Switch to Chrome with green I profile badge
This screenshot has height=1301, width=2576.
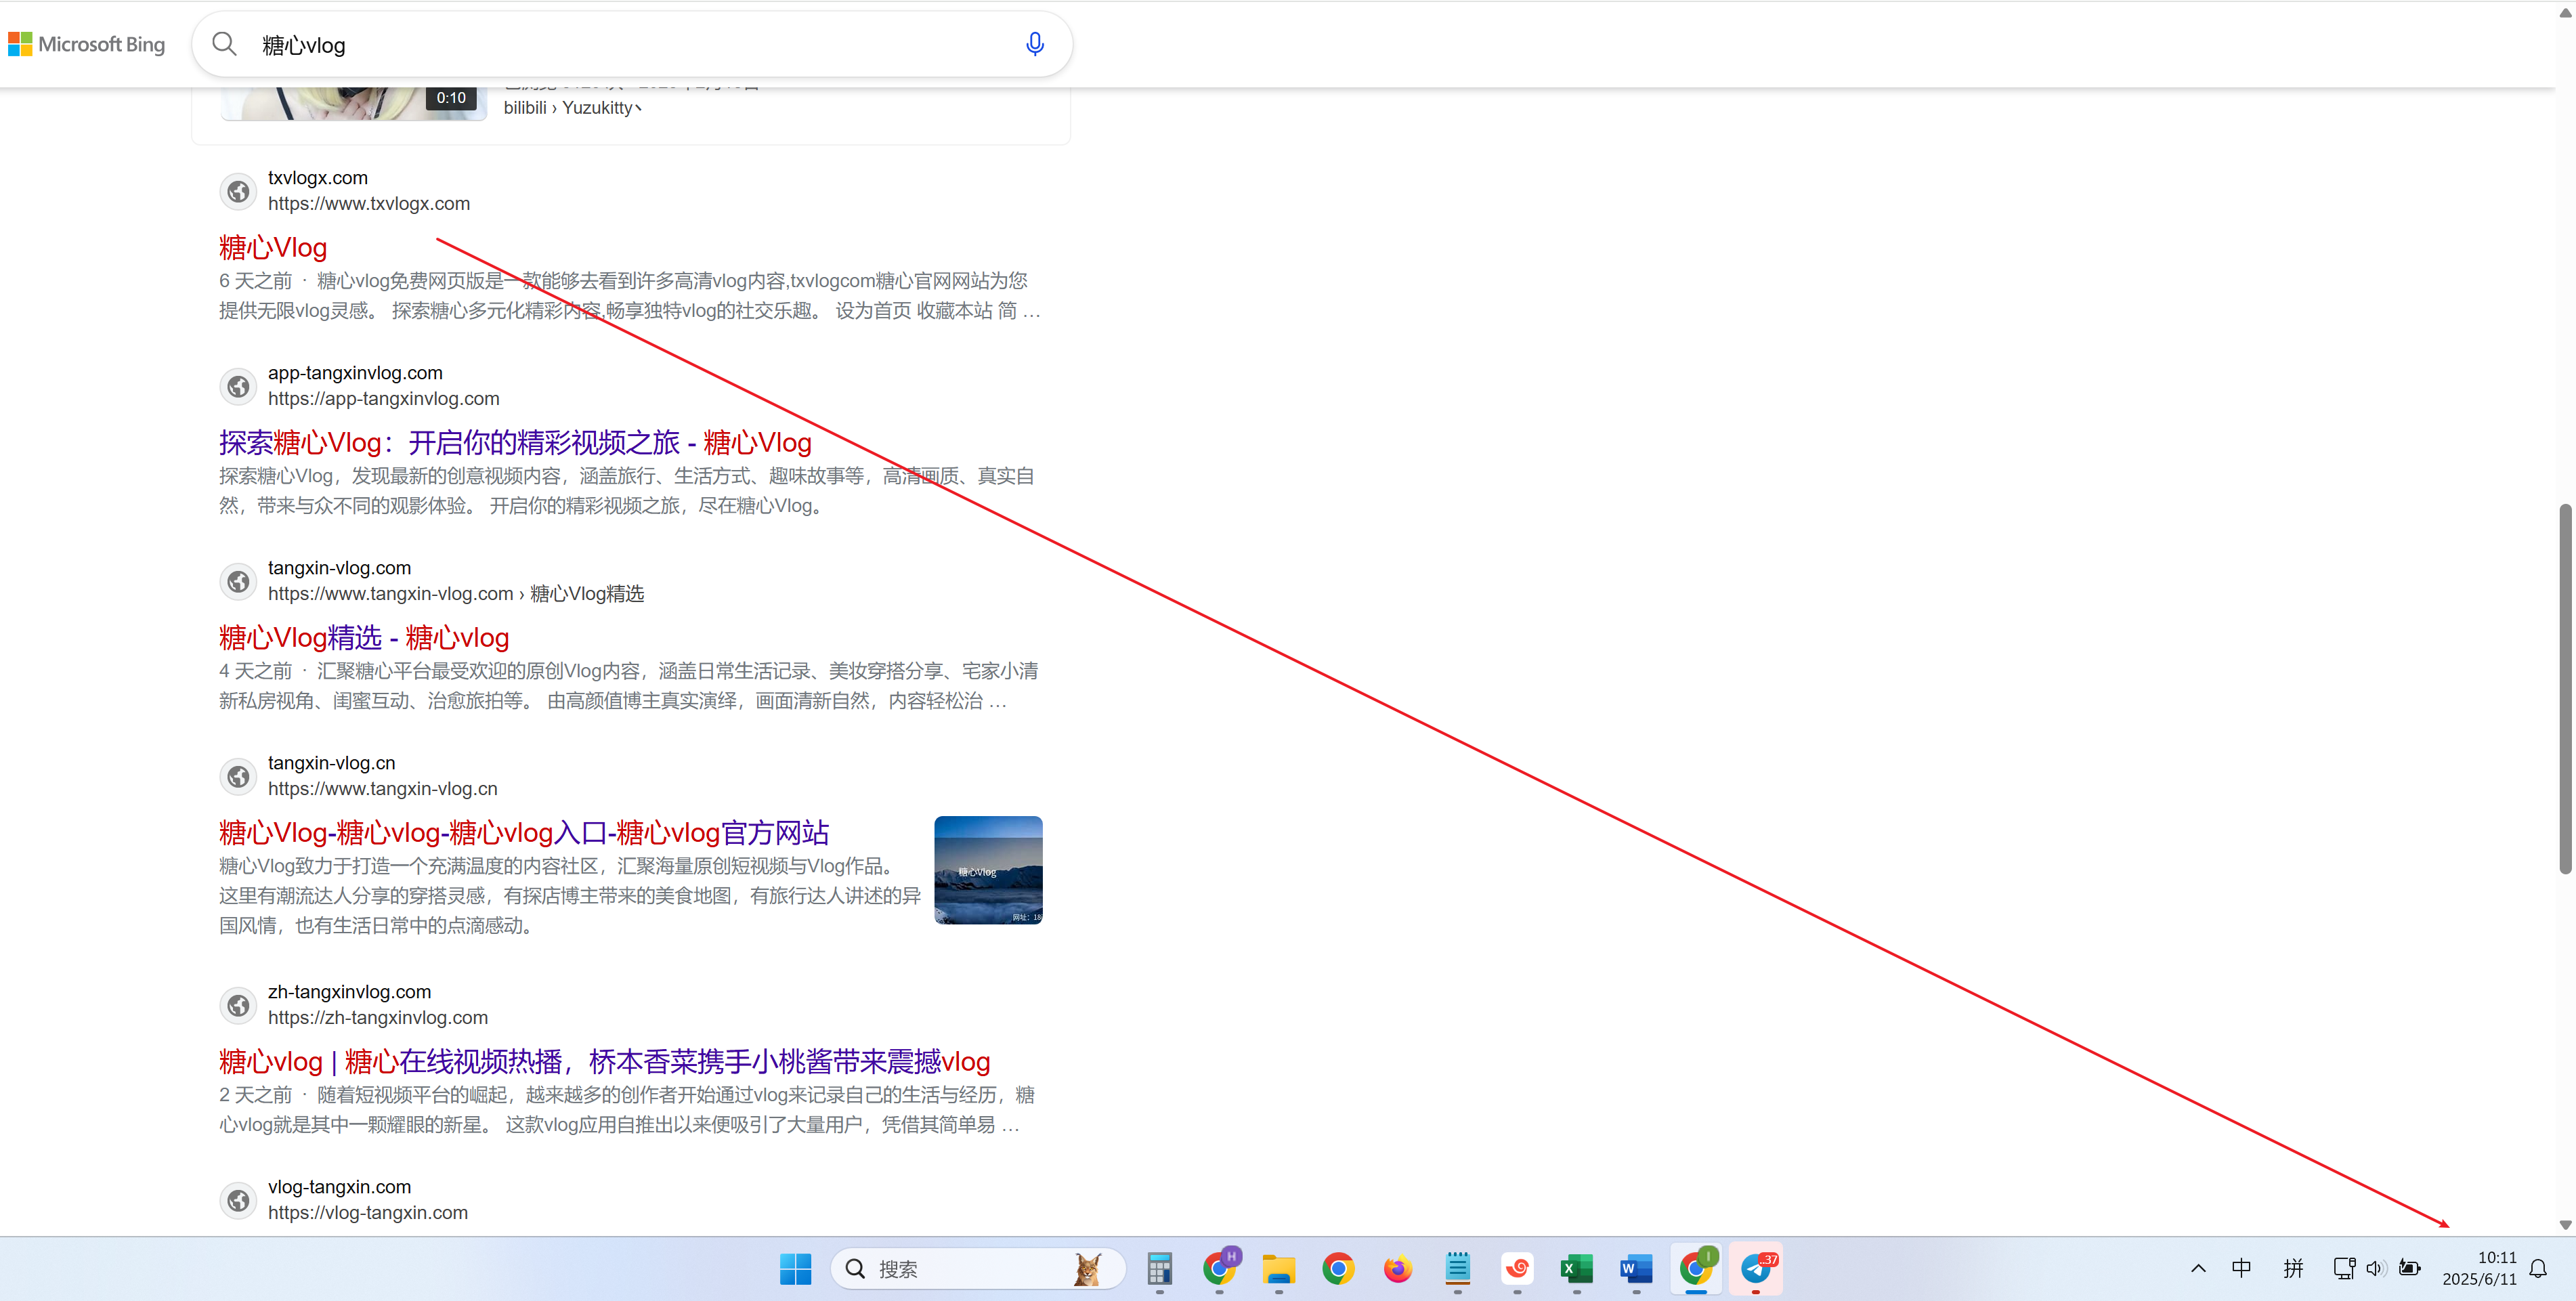point(1696,1269)
